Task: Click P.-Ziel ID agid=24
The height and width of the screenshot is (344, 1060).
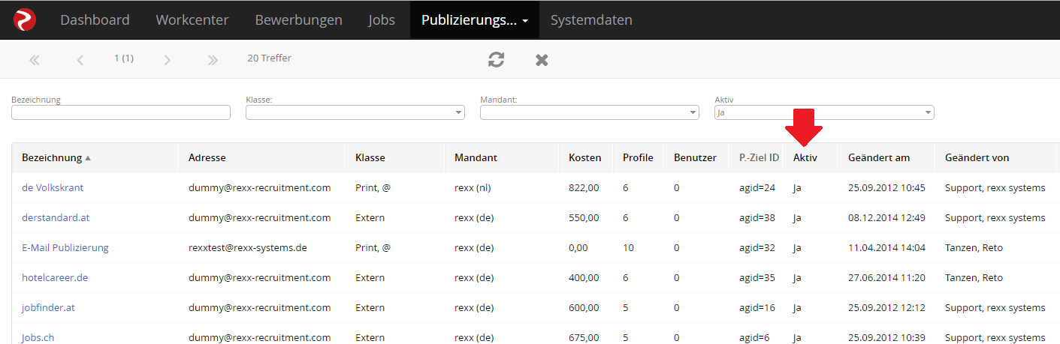Action: tap(757, 187)
